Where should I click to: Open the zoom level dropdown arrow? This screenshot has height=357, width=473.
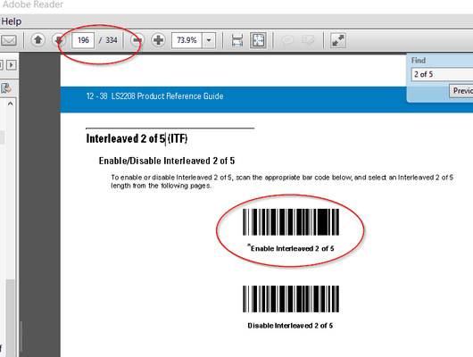pos(209,40)
